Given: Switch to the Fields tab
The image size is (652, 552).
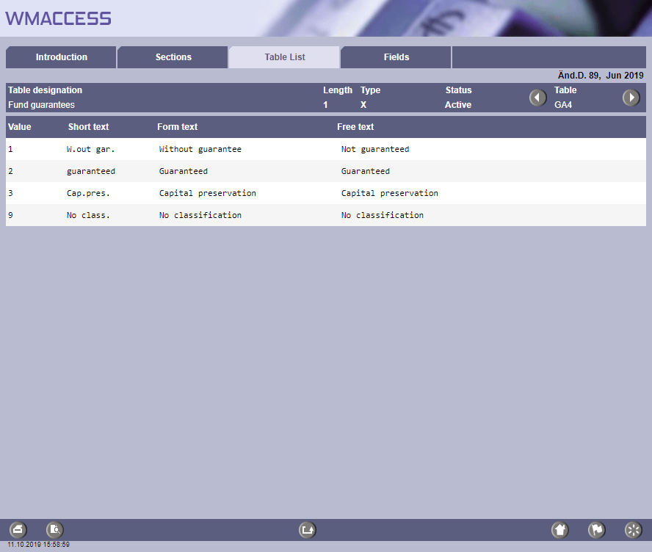Looking at the screenshot, I should point(396,57).
